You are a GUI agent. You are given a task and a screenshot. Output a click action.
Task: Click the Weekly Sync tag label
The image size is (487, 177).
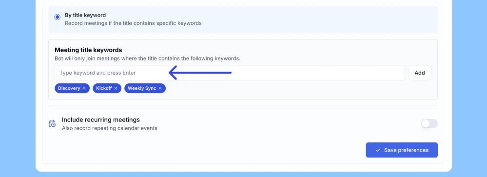[x=142, y=88]
